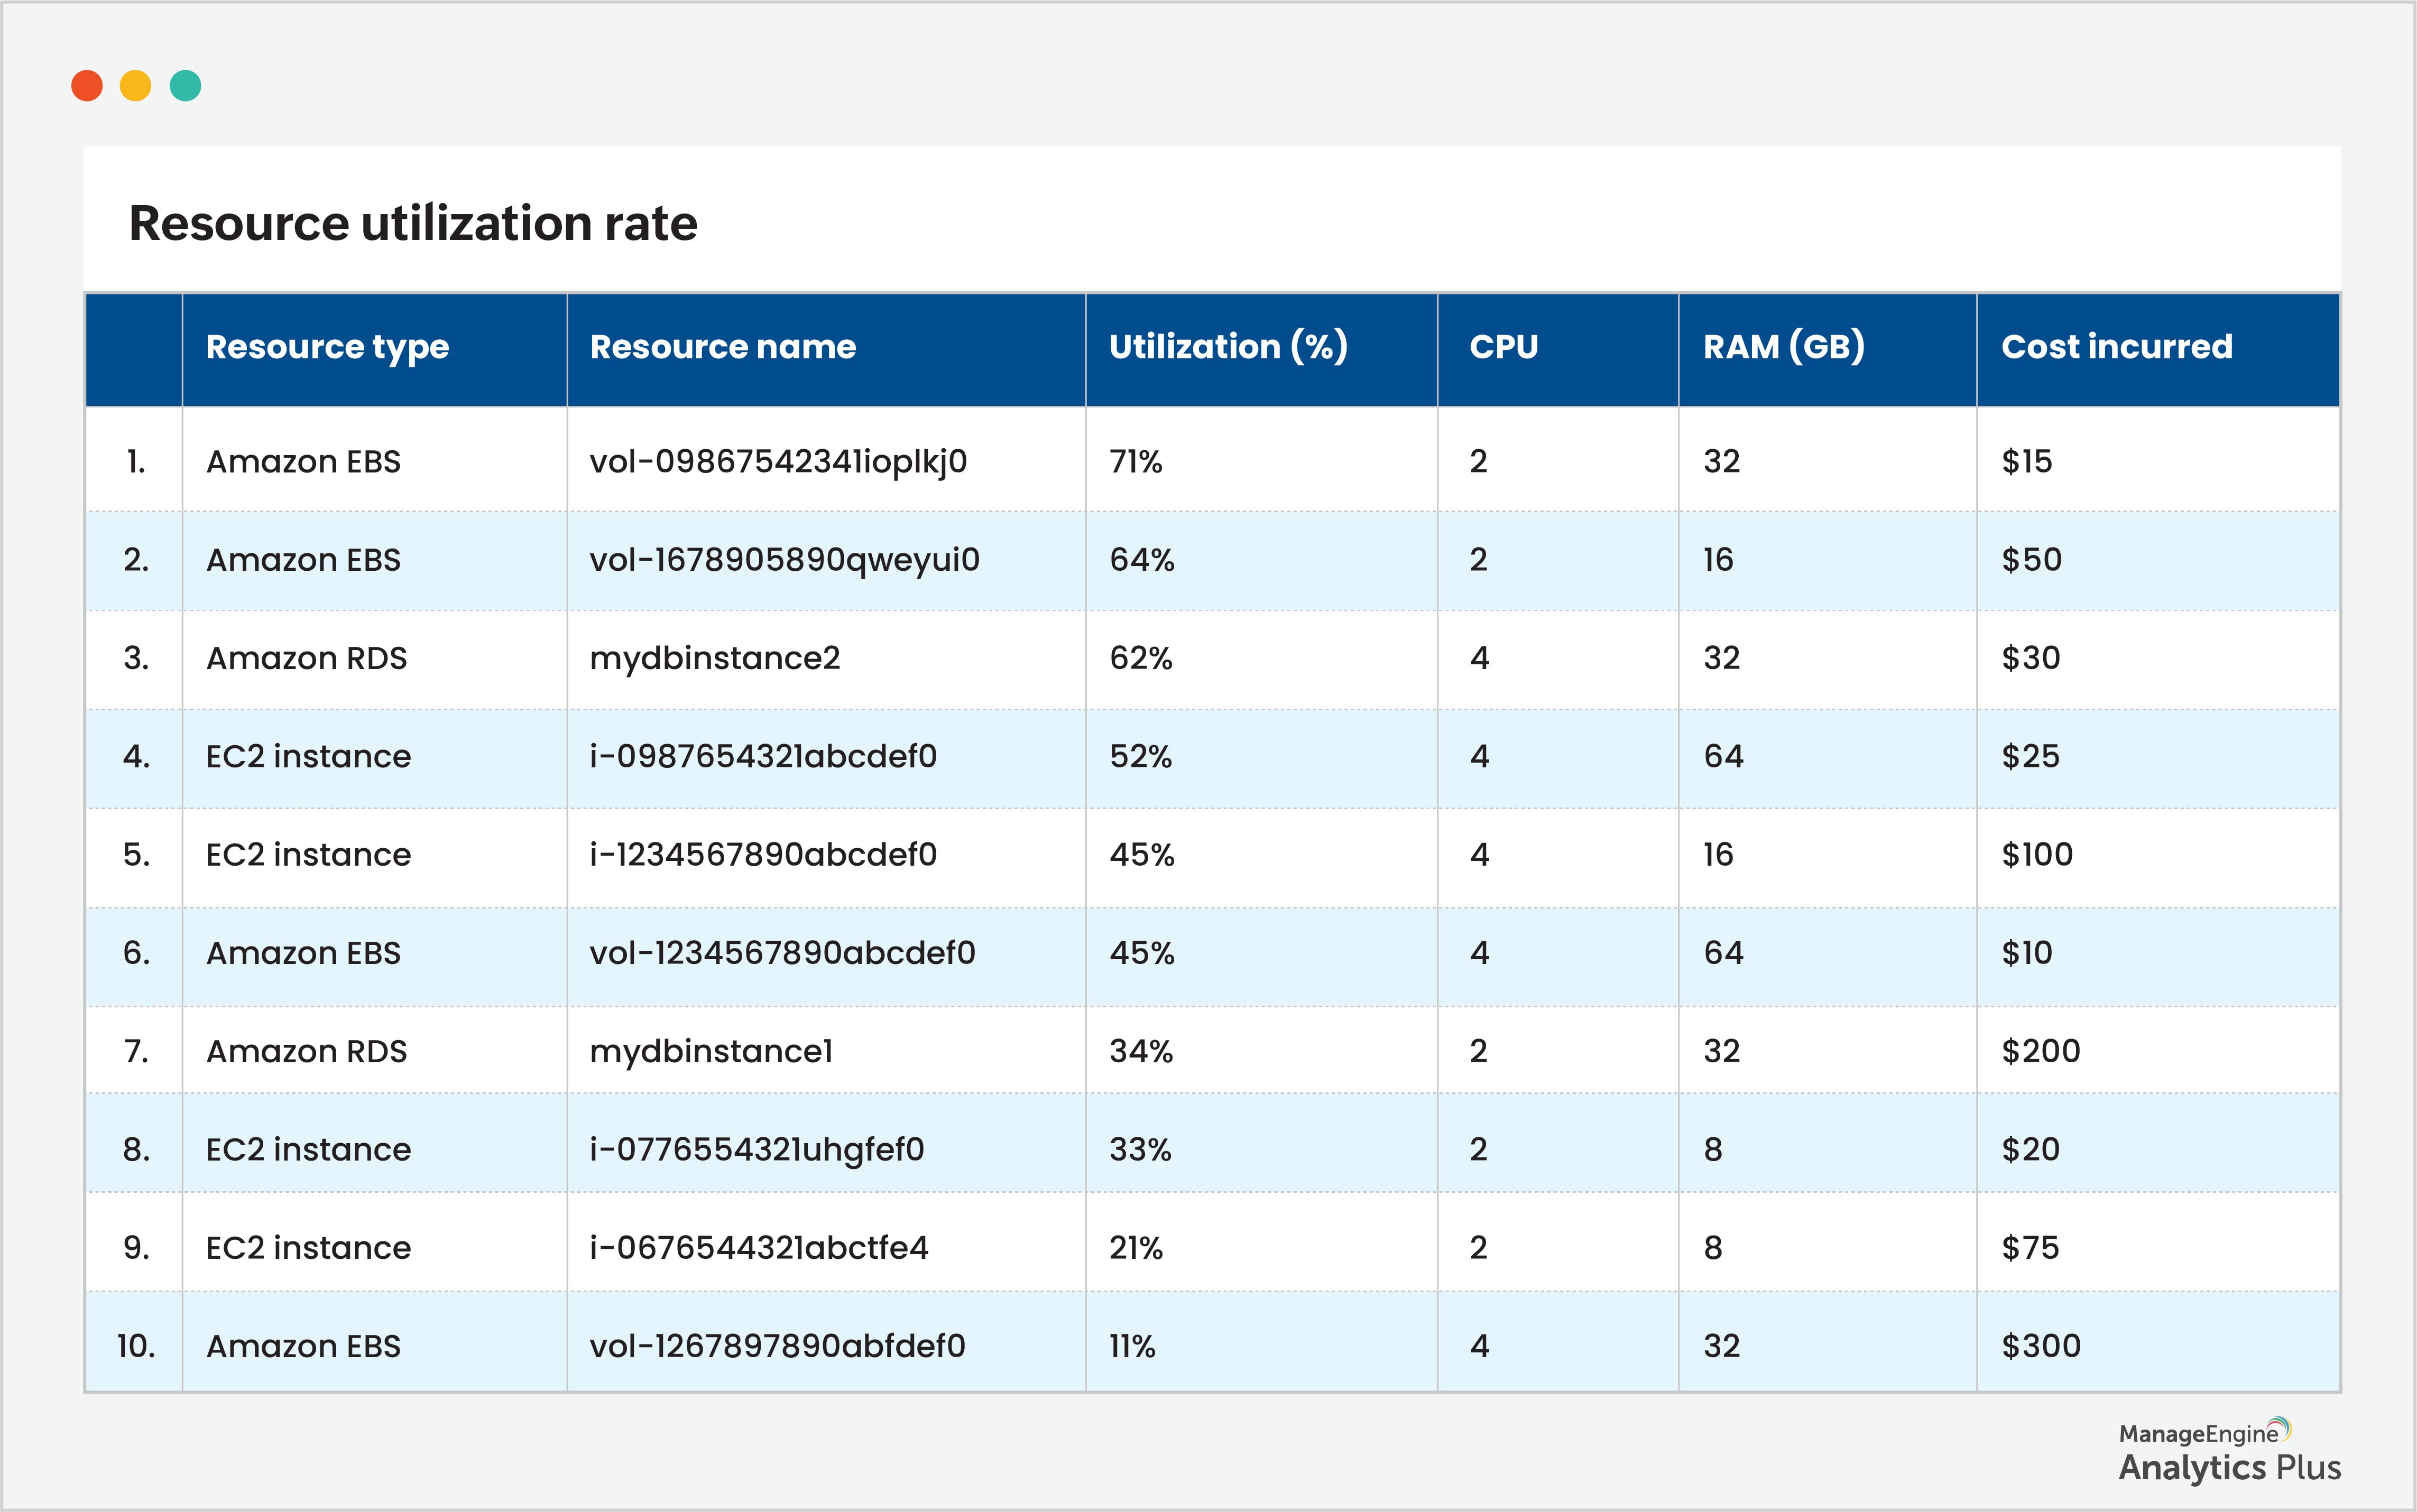Viewport: 2417px width, 1512px height.
Task: Click the green window control dot
Action: tap(185, 85)
